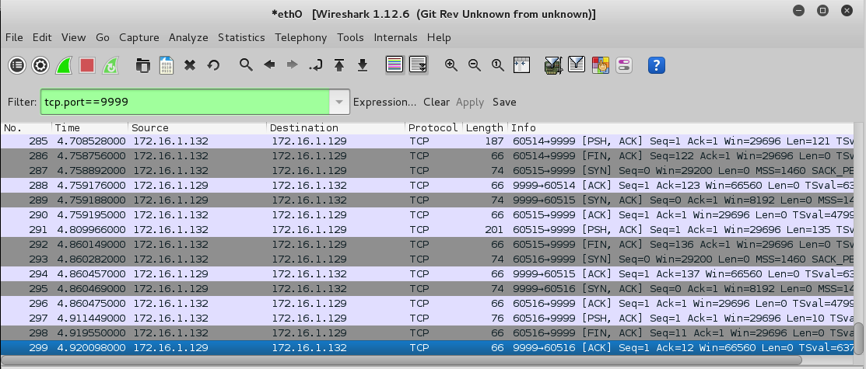Open coloring rules editor icon
Screen dimensions: 866x369
click(600, 65)
